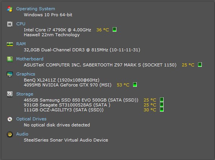Viewport: 215px width, 160px height.
Task: Open the Optical Drives section link
Action: click(31, 119)
